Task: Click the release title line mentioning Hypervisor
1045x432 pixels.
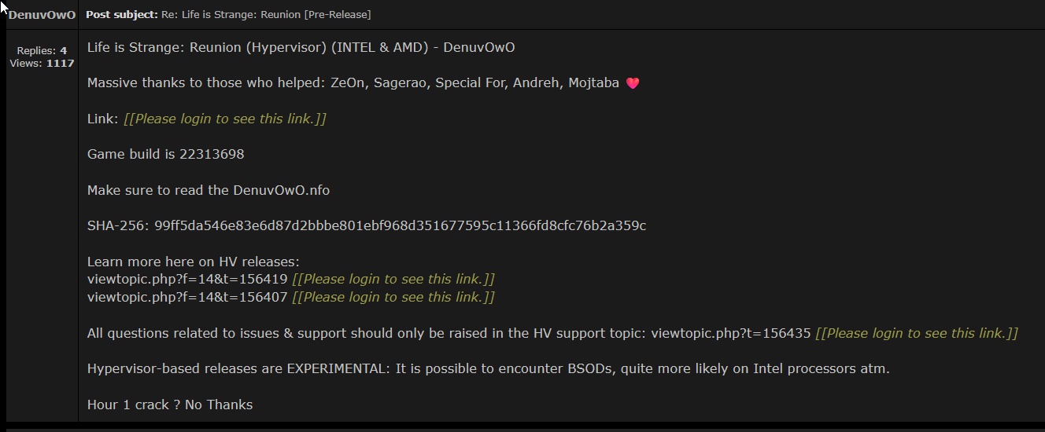Action: [301, 47]
